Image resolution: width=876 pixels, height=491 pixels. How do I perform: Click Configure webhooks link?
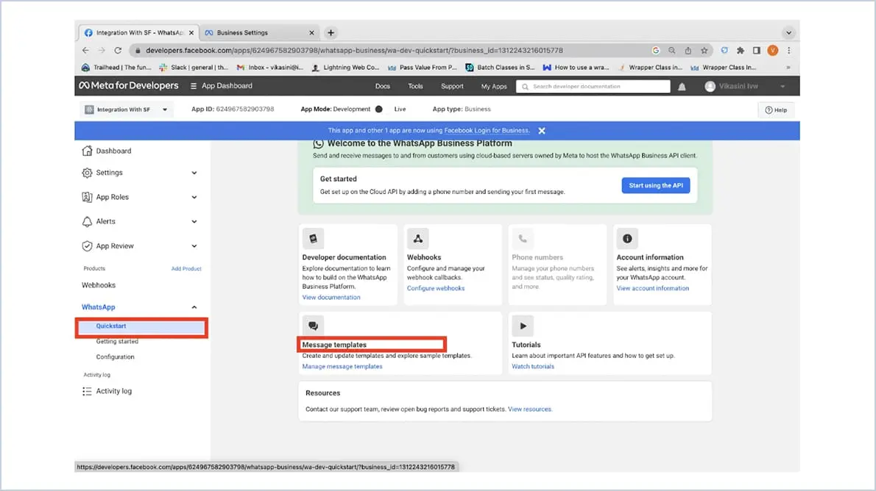tap(436, 288)
